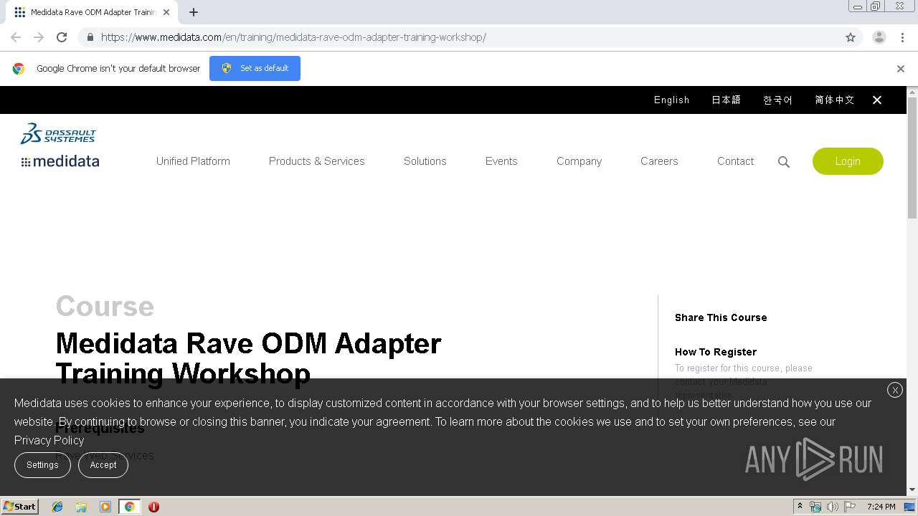The height and width of the screenshot is (516, 918).
Task: Open media player taskbar icon
Action: point(105,507)
